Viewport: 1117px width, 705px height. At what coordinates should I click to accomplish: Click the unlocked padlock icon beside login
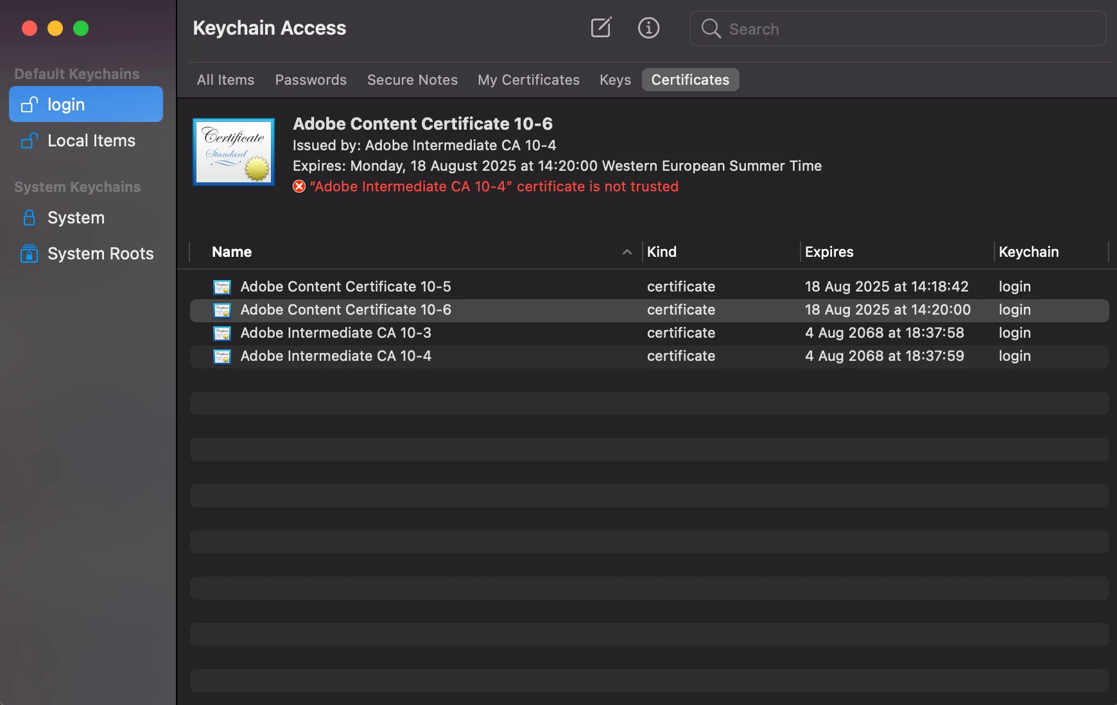pos(30,104)
